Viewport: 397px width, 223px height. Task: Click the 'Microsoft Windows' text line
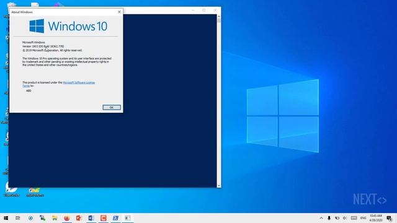pyautogui.click(x=33, y=42)
